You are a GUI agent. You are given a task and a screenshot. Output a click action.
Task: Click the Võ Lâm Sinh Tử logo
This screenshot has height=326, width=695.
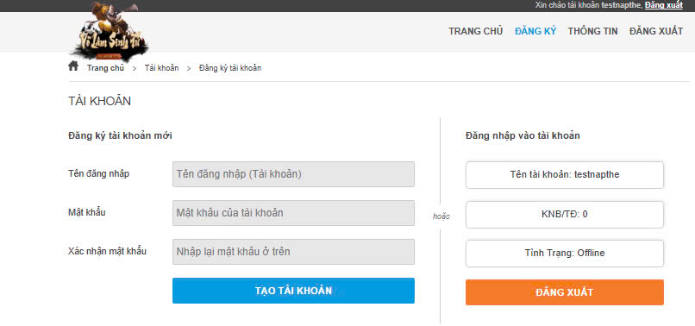[110, 32]
